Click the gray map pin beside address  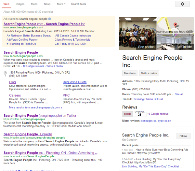5,74
